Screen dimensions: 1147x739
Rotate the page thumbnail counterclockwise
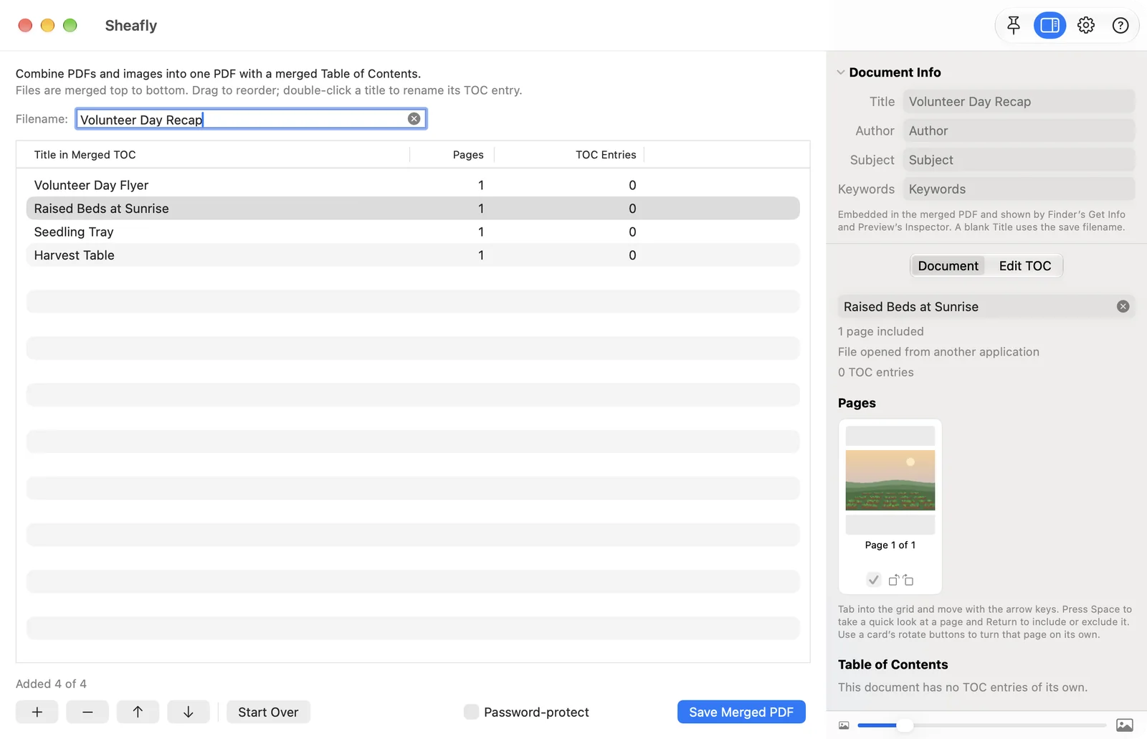point(893,580)
